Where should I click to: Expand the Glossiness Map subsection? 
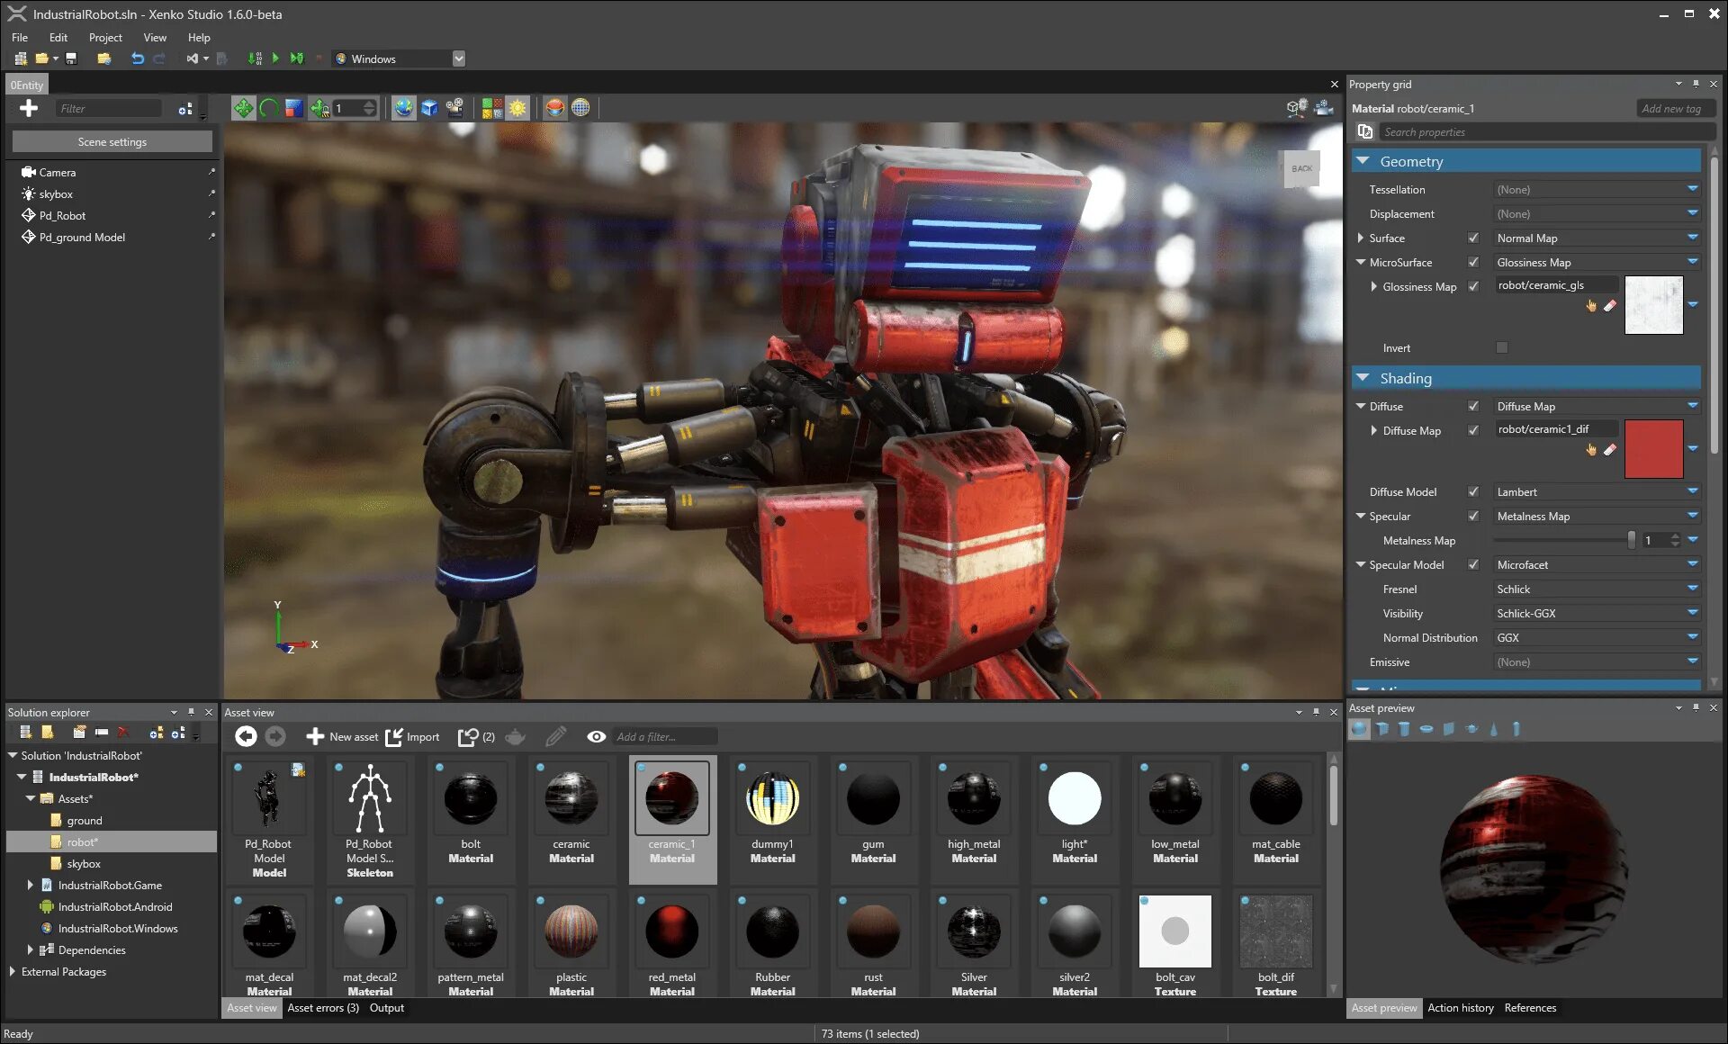click(x=1375, y=285)
